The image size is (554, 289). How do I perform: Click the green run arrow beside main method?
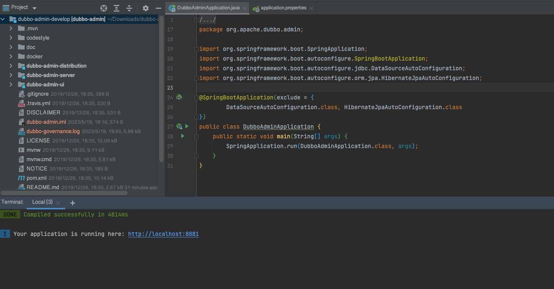[183, 136]
